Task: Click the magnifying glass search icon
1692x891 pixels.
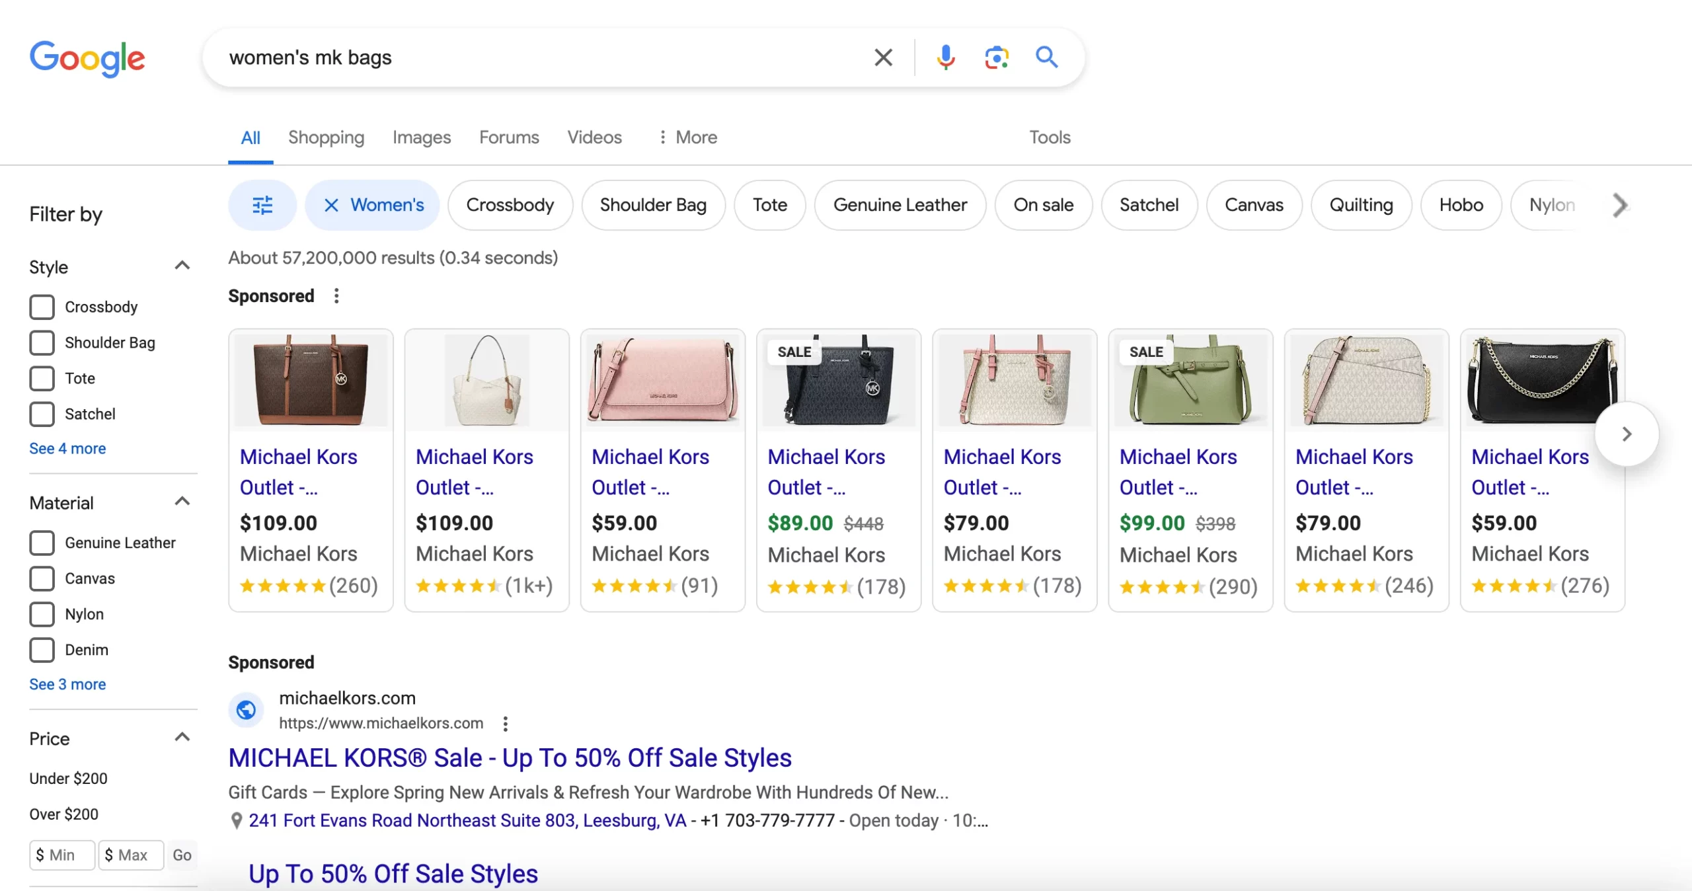Action: 1047,58
